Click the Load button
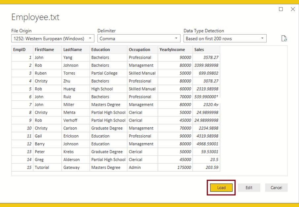The image size is (299, 207). (x=221, y=188)
